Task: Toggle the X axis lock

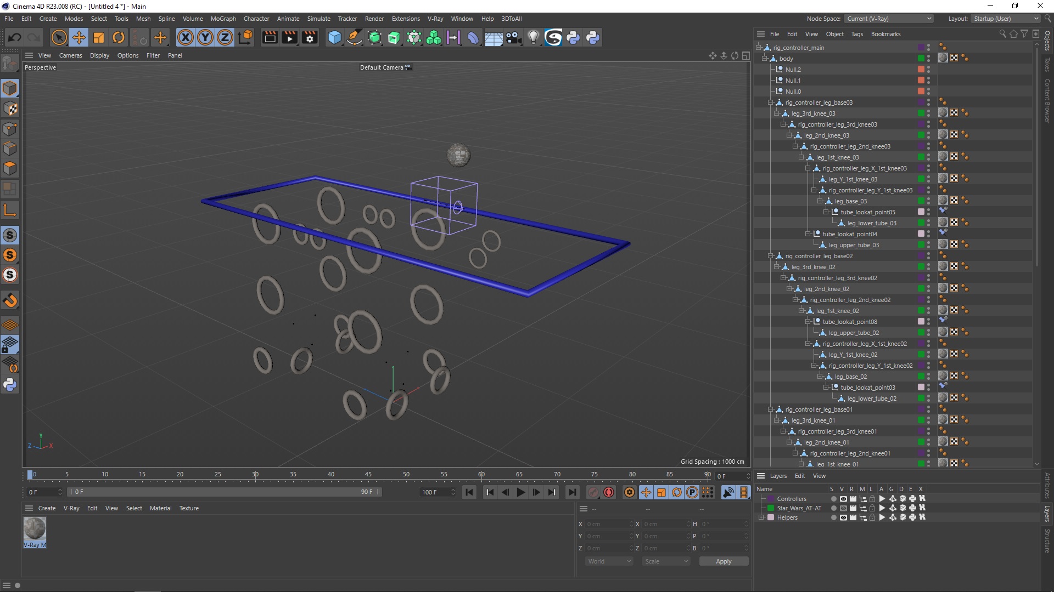Action: (186, 37)
